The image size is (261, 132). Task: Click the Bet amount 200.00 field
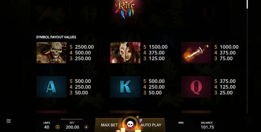[72, 127]
